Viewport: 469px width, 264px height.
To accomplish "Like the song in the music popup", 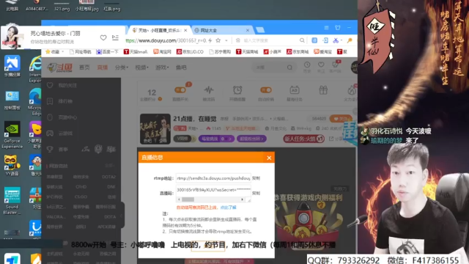I will (x=103, y=37).
